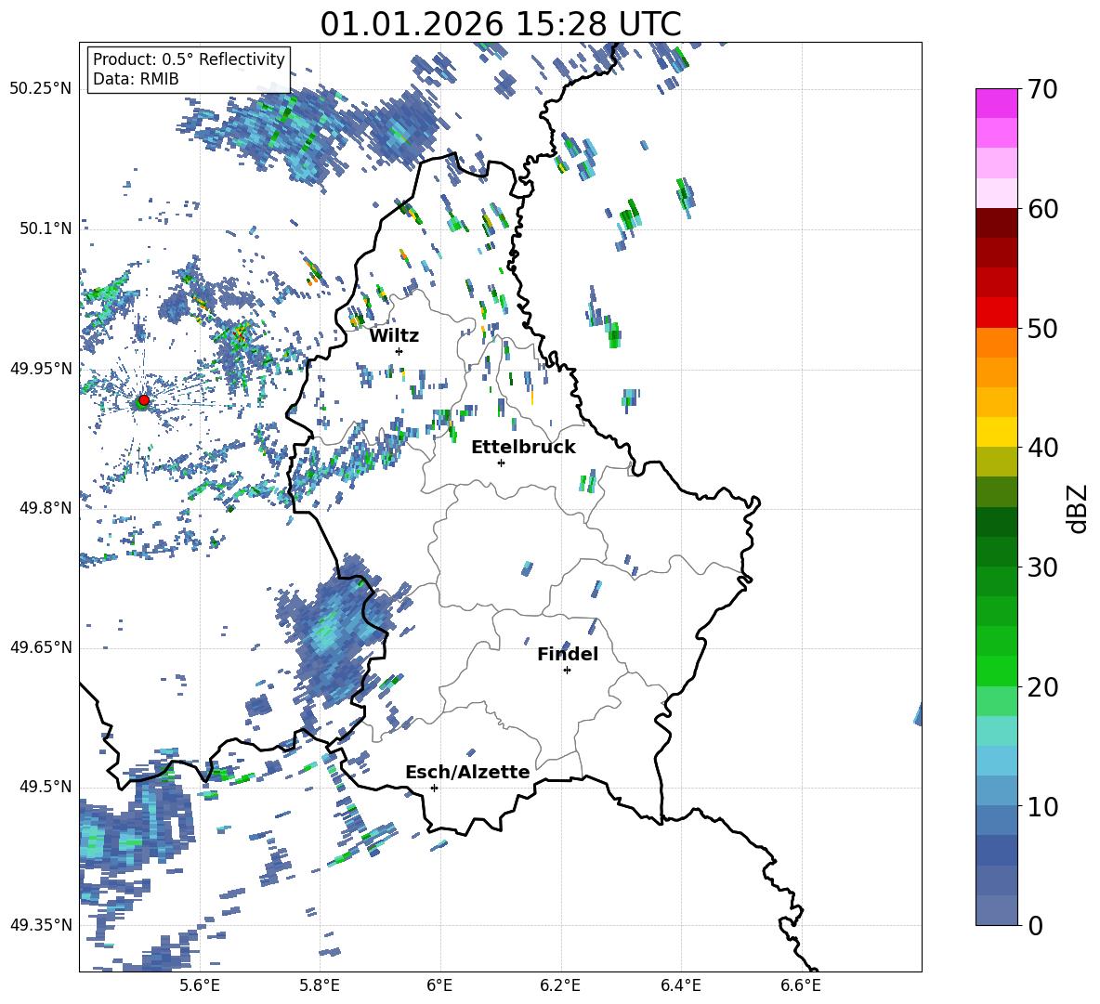
Task: Click the yellow colorbar swatch at 40
Action: click(x=997, y=432)
